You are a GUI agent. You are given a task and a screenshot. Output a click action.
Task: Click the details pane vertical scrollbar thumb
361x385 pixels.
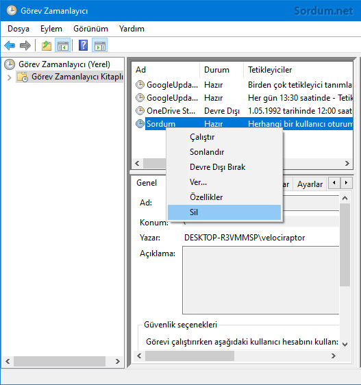click(x=345, y=245)
